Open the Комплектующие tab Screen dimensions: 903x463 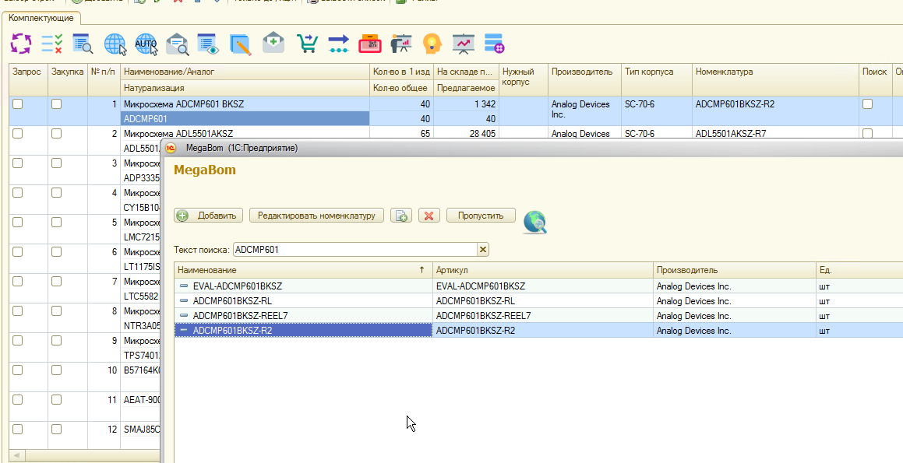41,18
